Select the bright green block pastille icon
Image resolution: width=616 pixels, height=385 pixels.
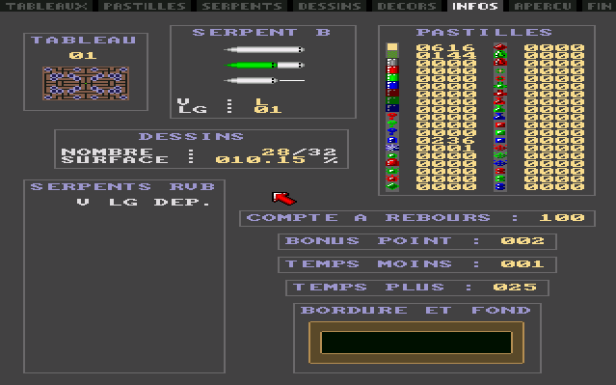[392, 77]
